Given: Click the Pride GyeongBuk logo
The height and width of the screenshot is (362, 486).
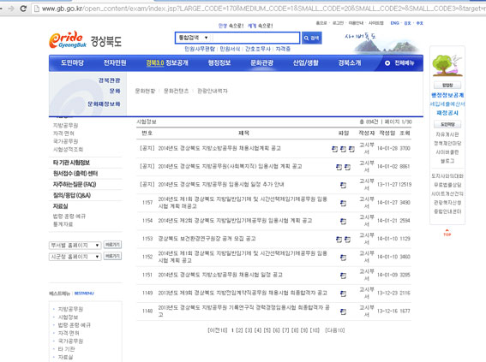Looking at the screenshot, I should 68,40.
